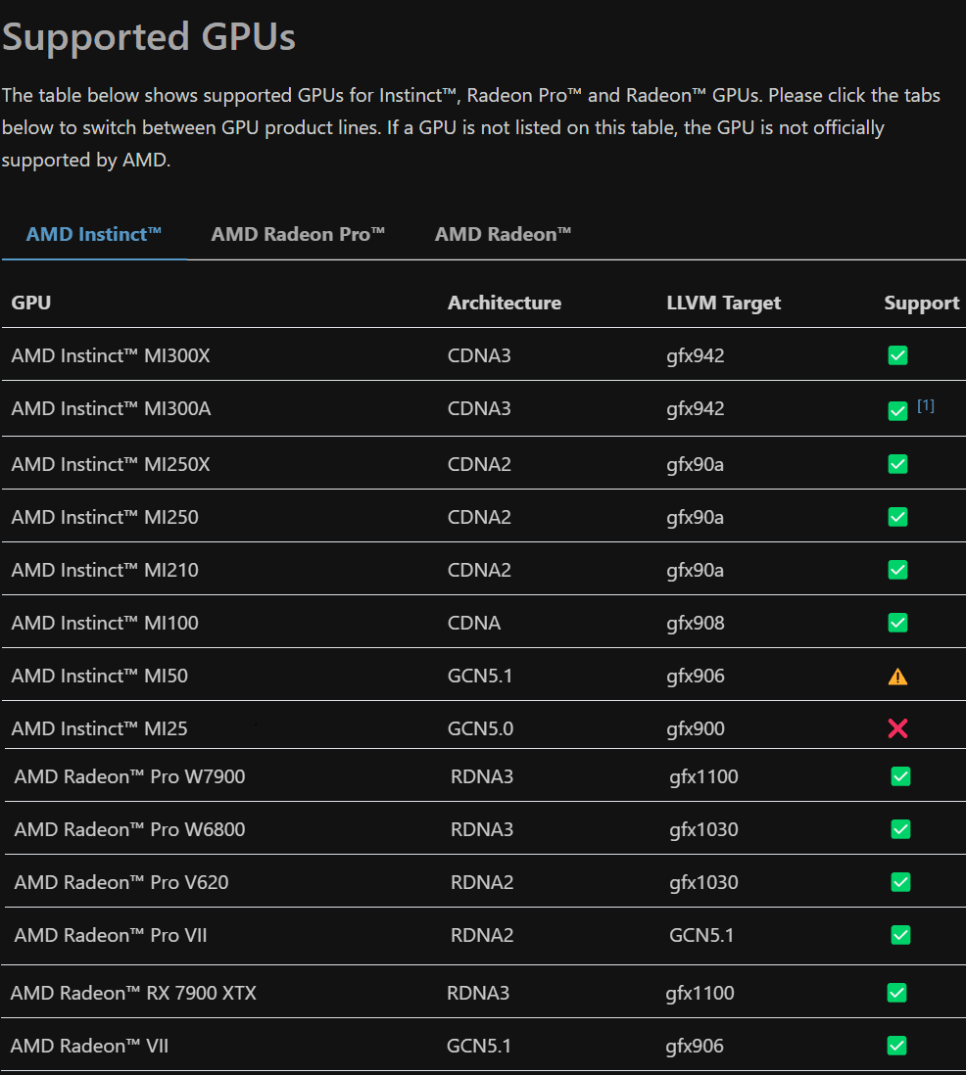Click the support icon for Radeon Pro V620
This screenshot has width=966, height=1075.
pos(900,881)
